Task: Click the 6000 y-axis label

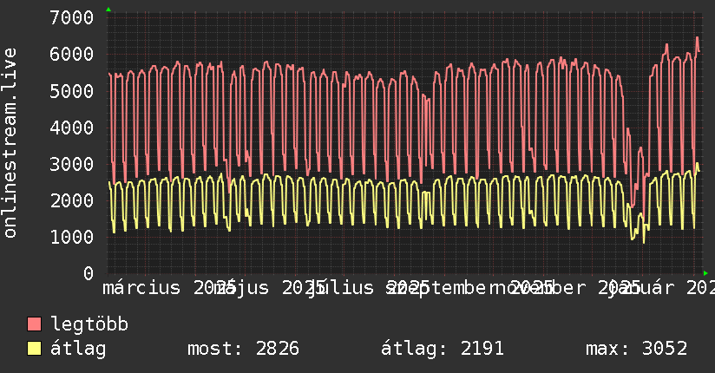Action: click(72, 55)
